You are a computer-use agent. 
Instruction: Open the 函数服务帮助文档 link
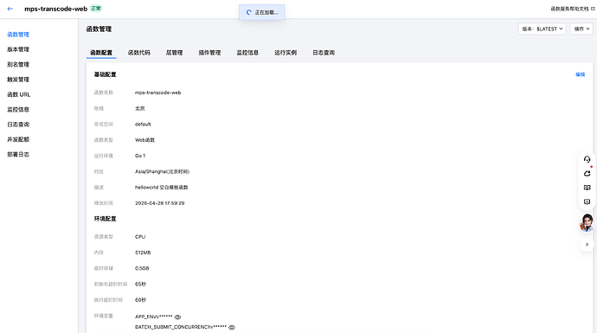(569, 9)
